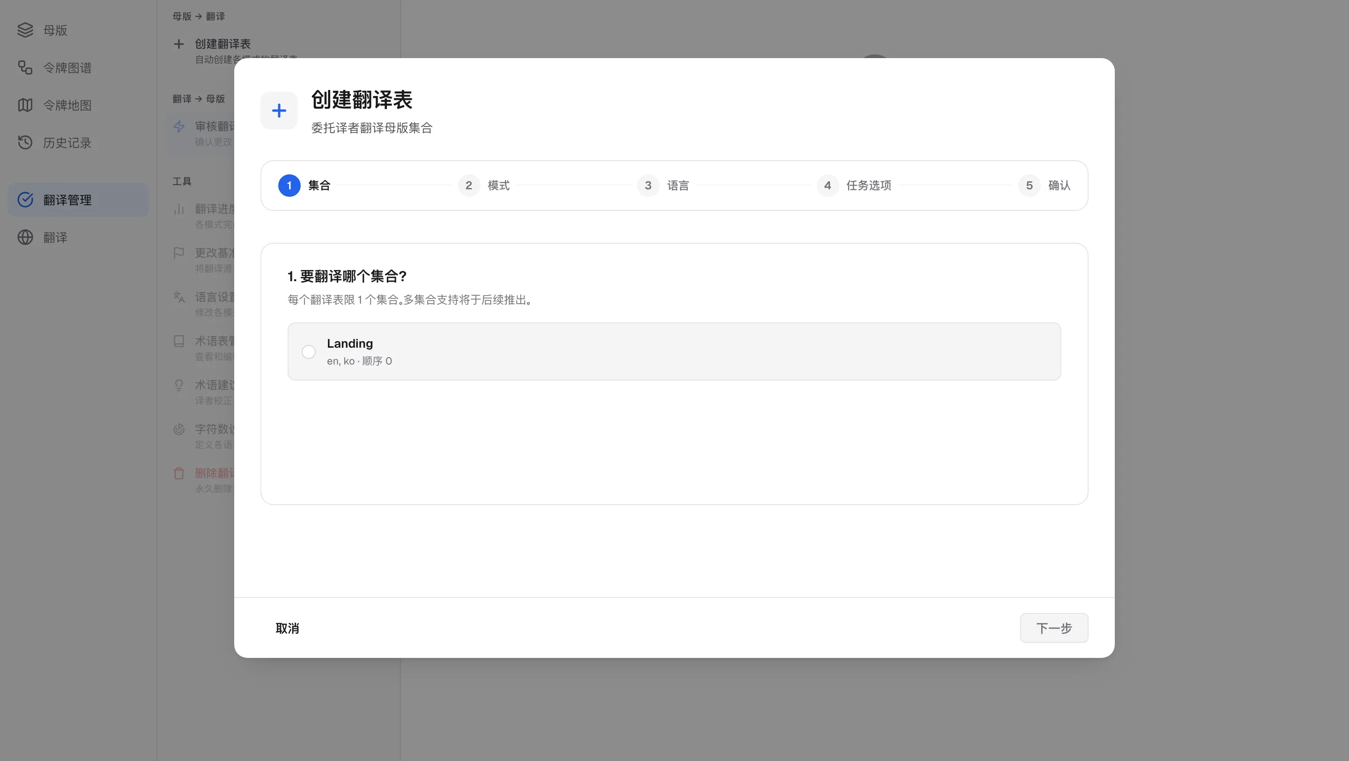Go to step 2 模式
Image resolution: width=1349 pixels, height=761 pixels.
tap(484, 186)
